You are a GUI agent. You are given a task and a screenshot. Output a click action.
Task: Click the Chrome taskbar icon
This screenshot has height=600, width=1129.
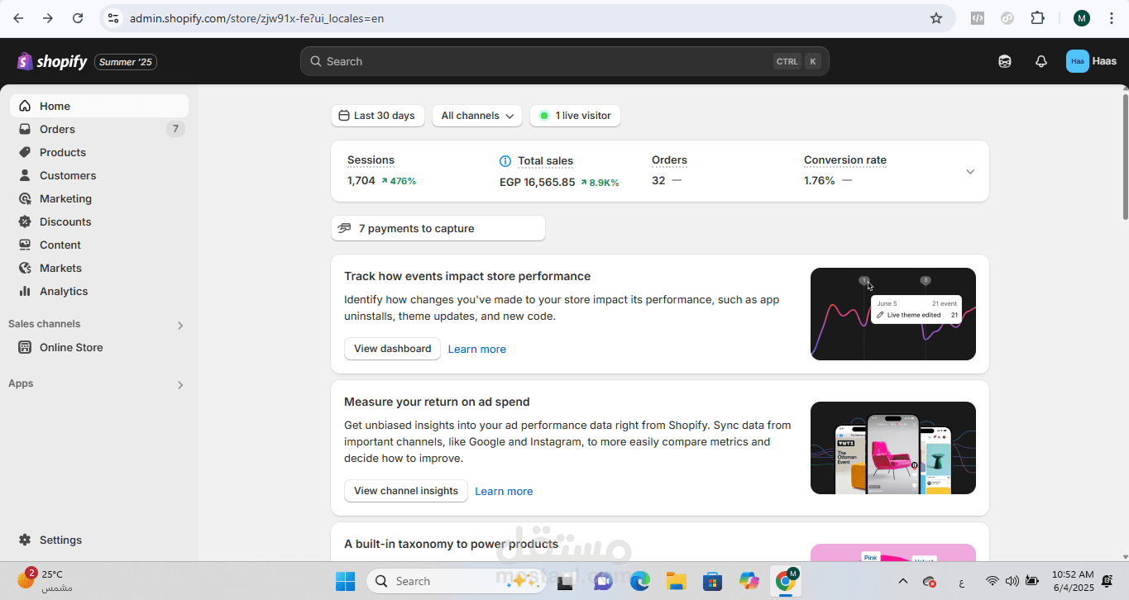(786, 581)
